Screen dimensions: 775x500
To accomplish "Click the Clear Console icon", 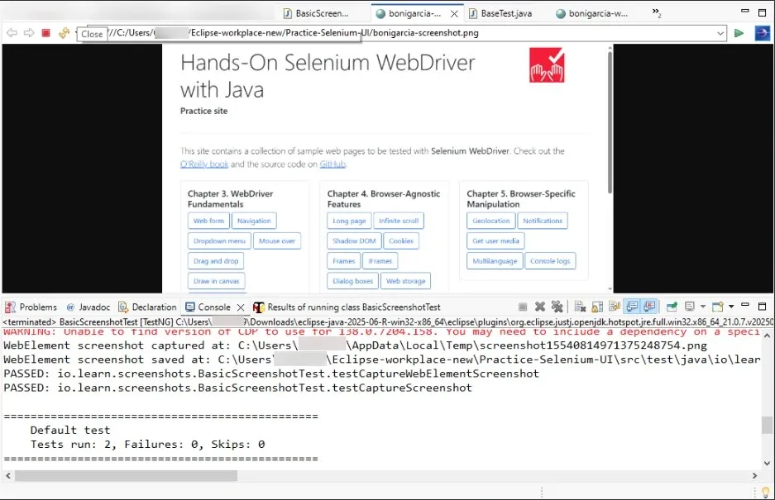I will (x=581, y=307).
